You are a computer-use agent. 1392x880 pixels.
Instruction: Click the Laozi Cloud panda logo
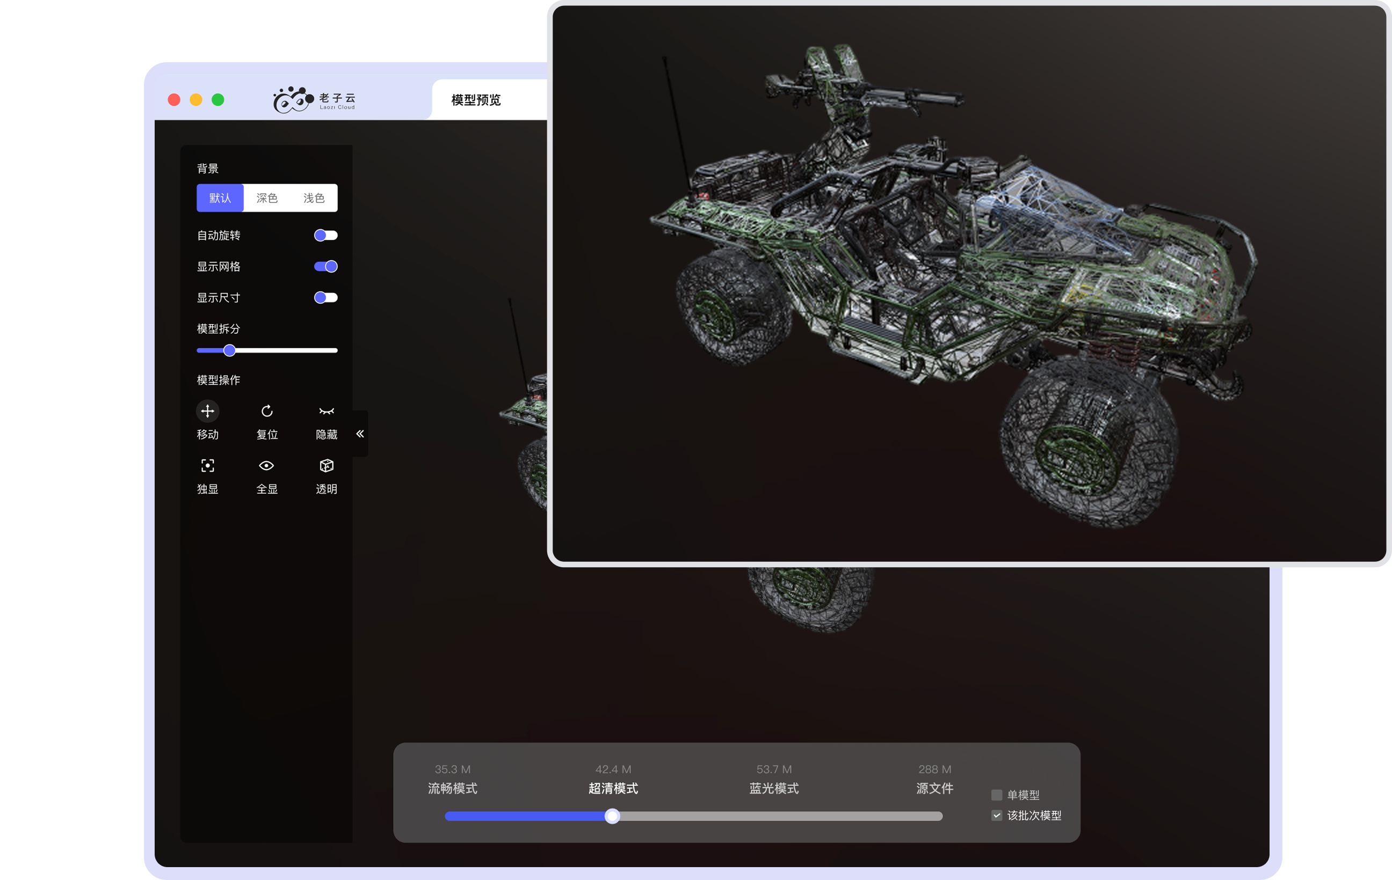click(x=294, y=100)
